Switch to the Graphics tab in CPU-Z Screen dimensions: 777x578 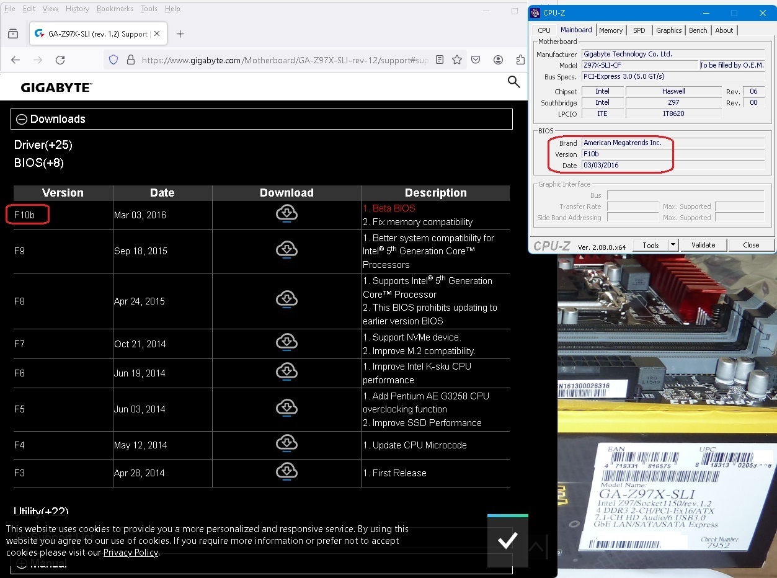pyautogui.click(x=669, y=30)
